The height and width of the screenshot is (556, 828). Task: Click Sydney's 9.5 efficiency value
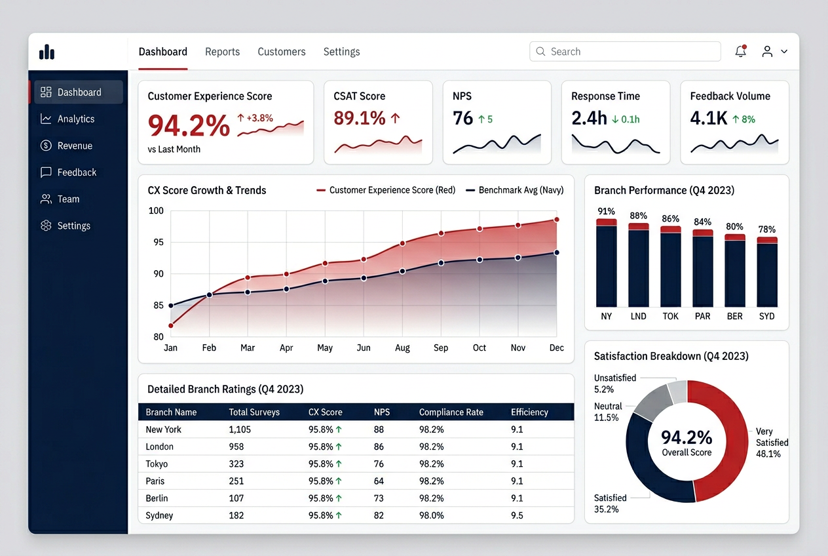[517, 515]
